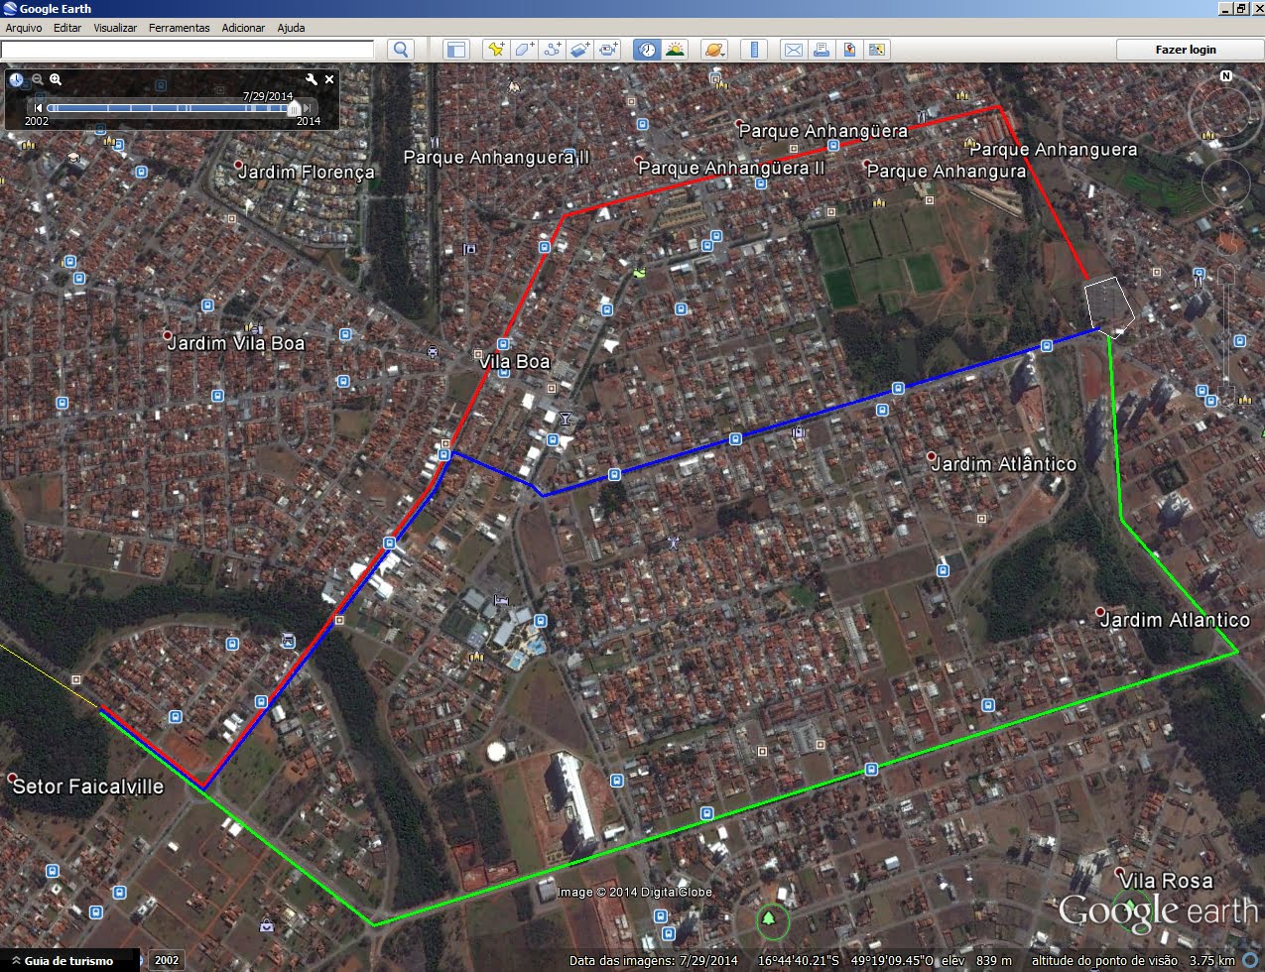Image resolution: width=1265 pixels, height=972 pixels.
Task: Click the 2002 historical imagery button
Action: pyautogui.click(x=167, y=960)
